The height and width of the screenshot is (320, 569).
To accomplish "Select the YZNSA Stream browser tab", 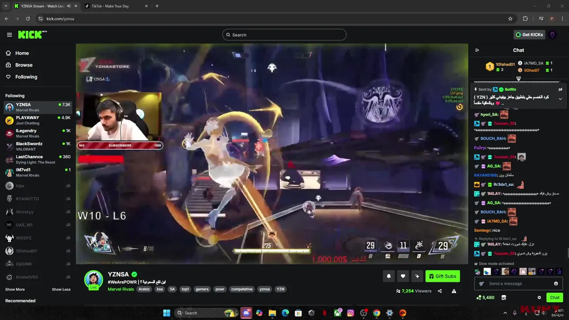I will 44,6.
